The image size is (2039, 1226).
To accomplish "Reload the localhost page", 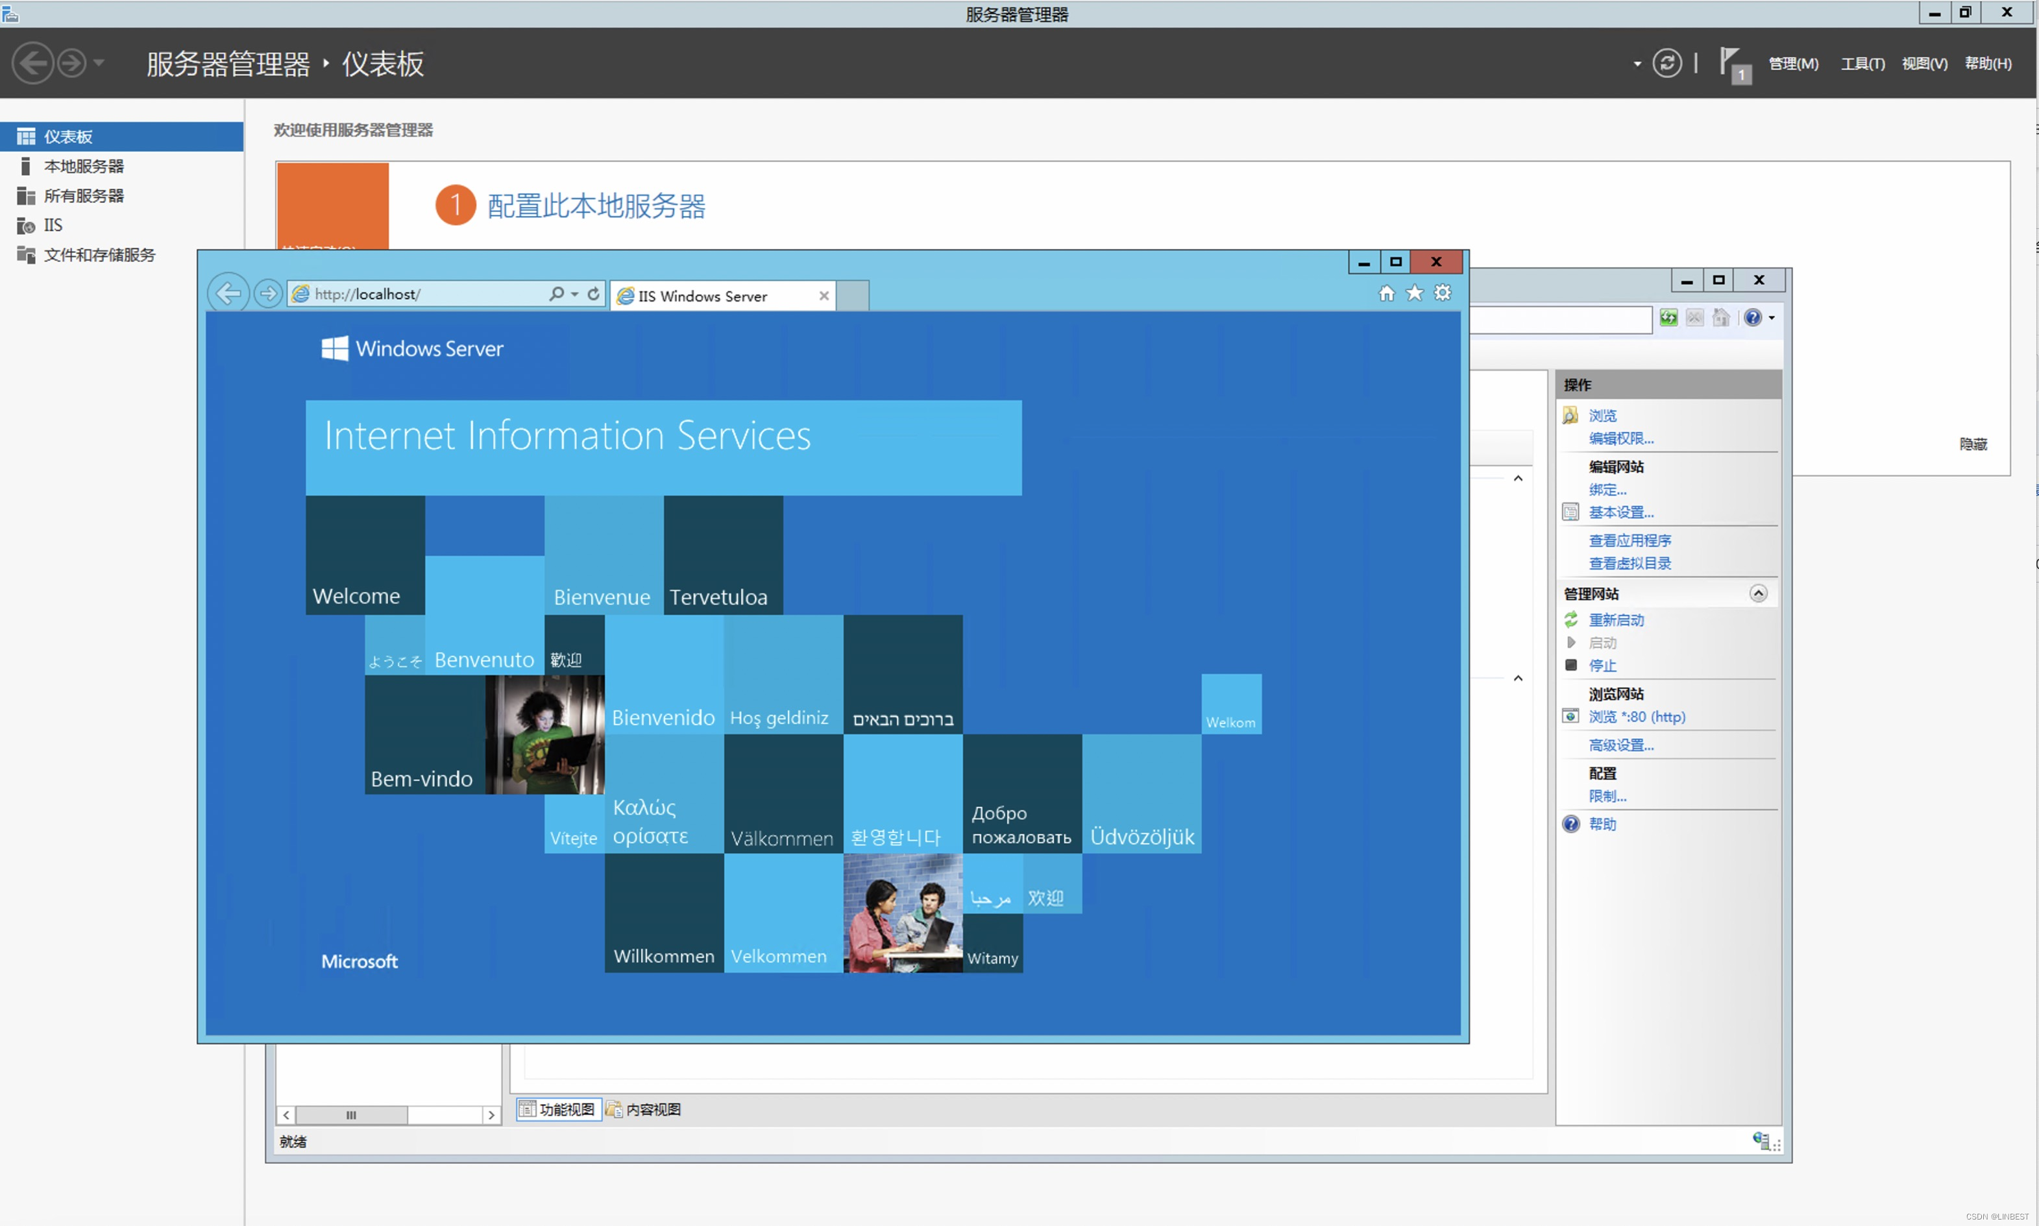I will pyautogui.click(x=592, y=293).
